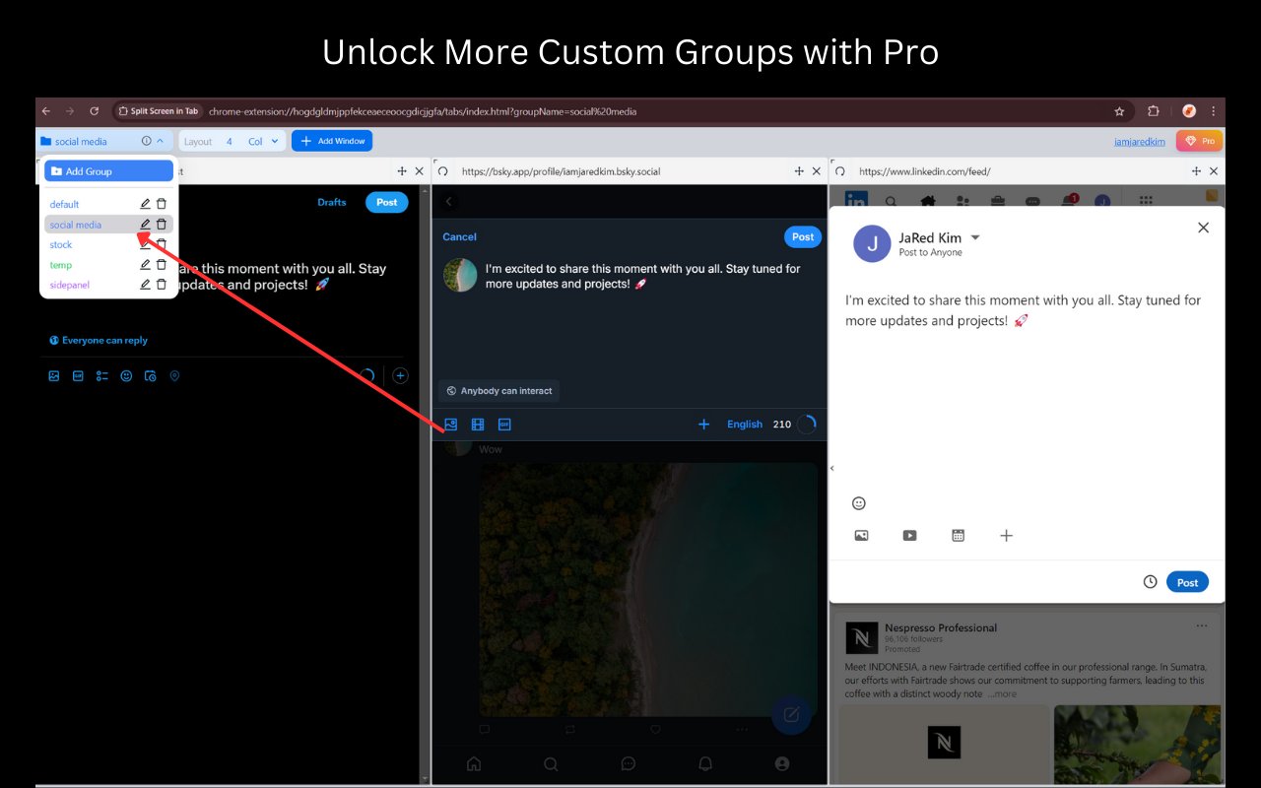Reload the LinkedIn pane
Screen dimensions: 1261x788
pos(840,170)
